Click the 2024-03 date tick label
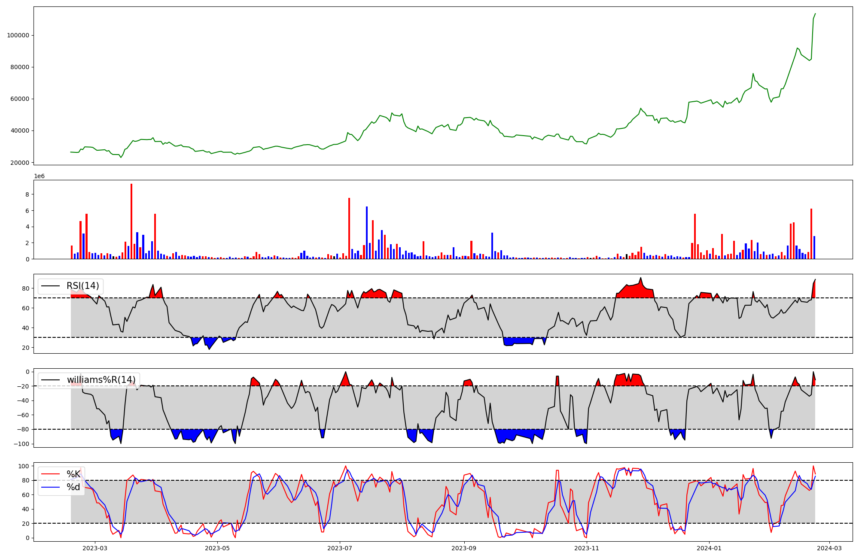Screen dimensions: 859x558 pyautogui.click(x=829, y=548)
